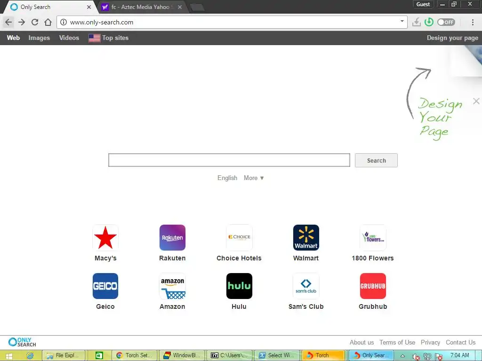
Task: Open the About us link
Action: click(361, 342)
